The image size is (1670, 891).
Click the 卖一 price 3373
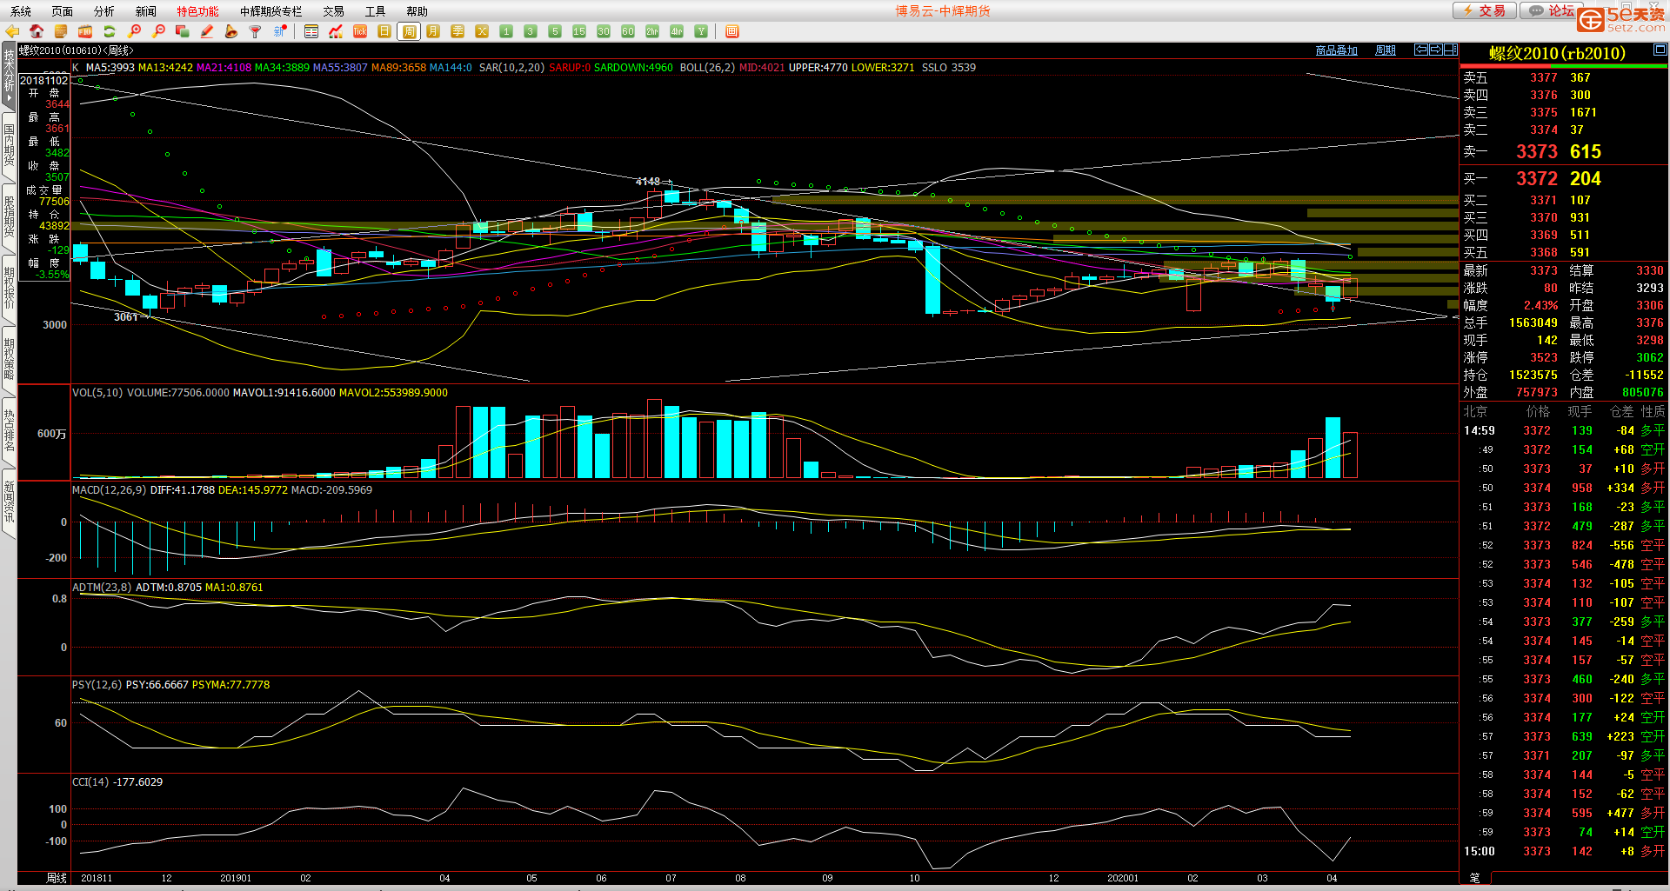[1537, 151]
